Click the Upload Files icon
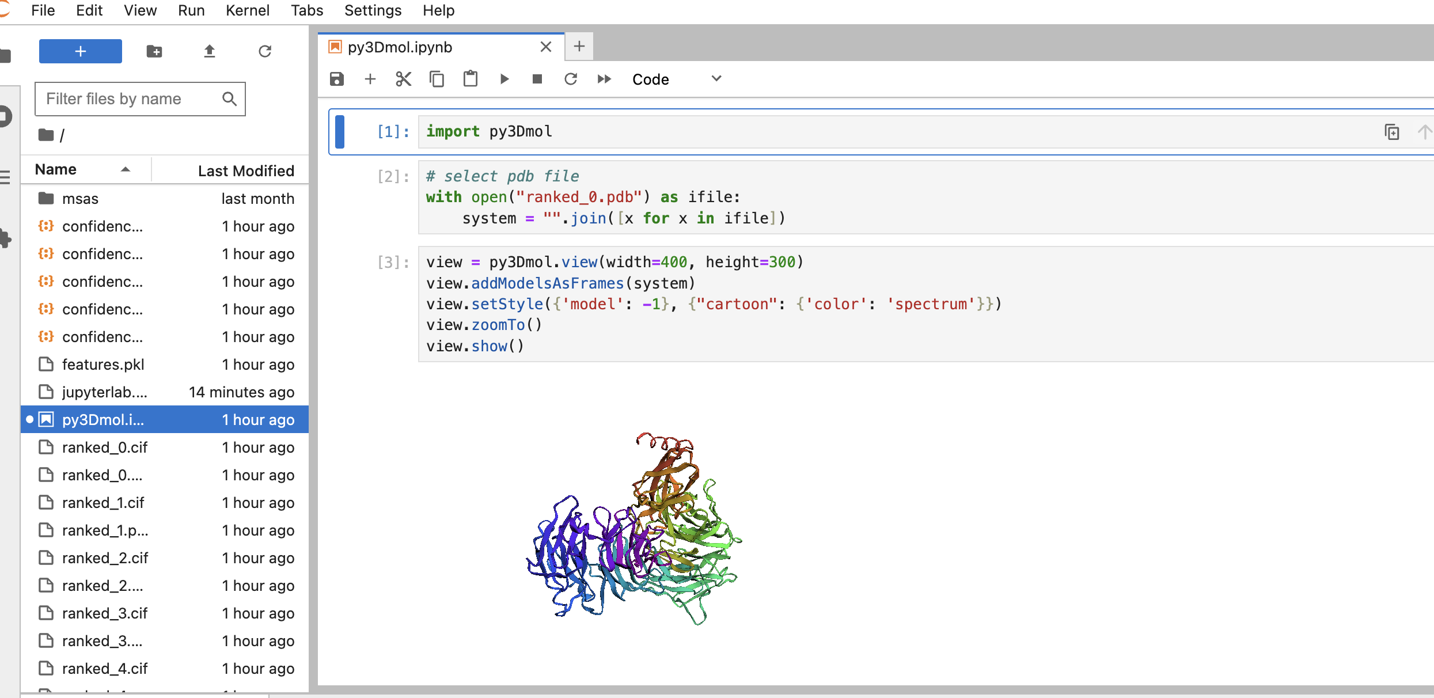1434x698 pixels. pyautogui.click(x=209, y=51)
